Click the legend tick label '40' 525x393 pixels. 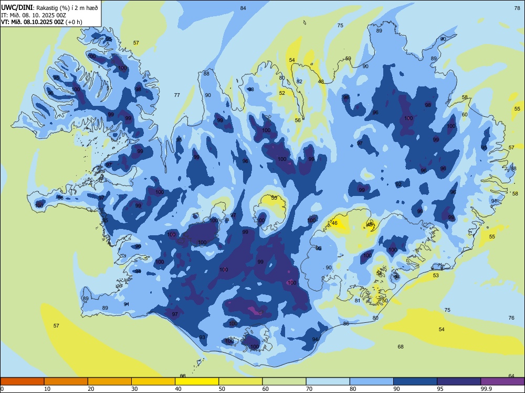(178, 389)
